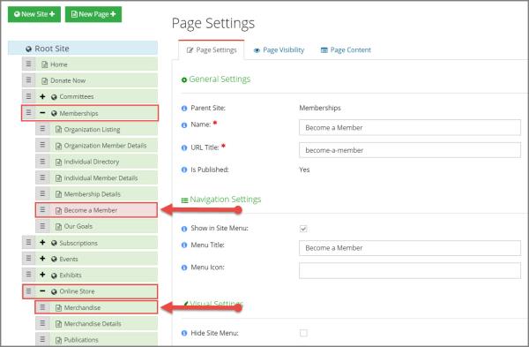
Task: Click the drag handle icon beside Home
Action: tap(29, 64)
